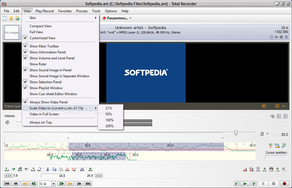Open the Parameters dropdown arrow
Image resolution: width=292 pixels, height=188 pixels.
[x=130, y=18]
